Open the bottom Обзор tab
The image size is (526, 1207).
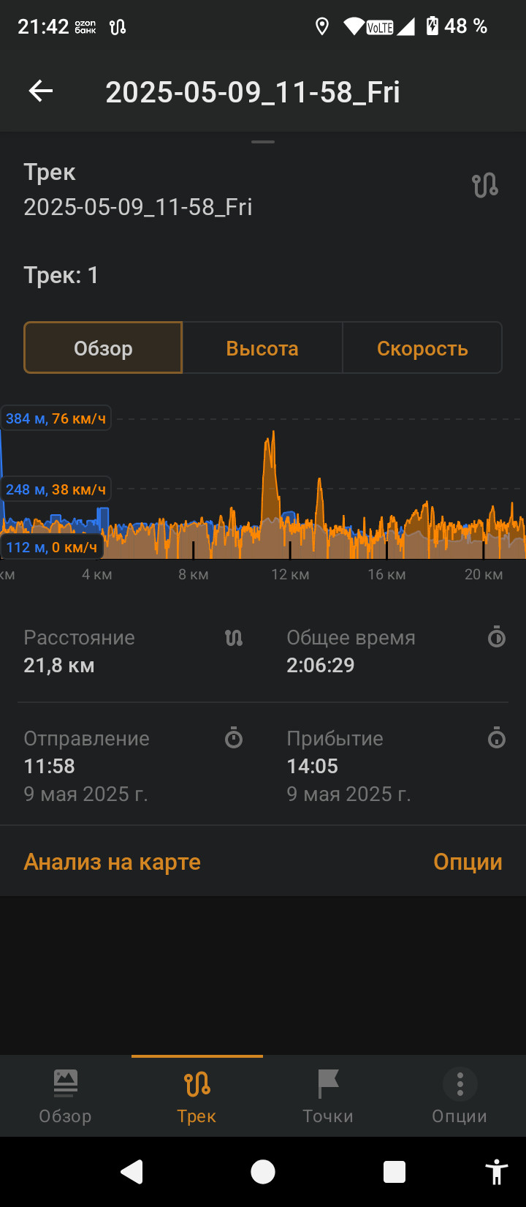coord(65,1097)
